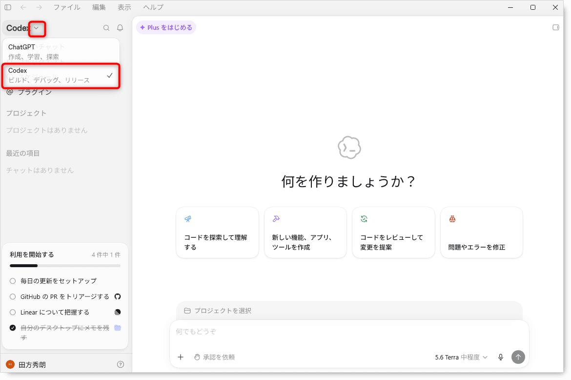Open the 編集 menu

[99, 7]
